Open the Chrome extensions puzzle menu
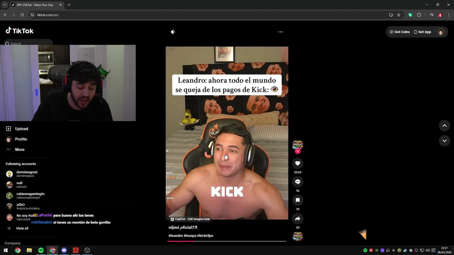 click(x=419, y=15)
